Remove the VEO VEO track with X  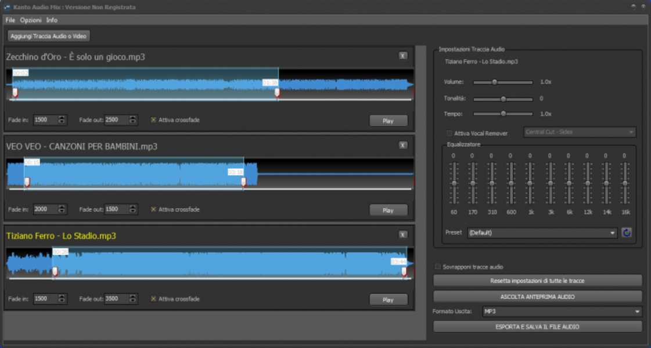403,145
